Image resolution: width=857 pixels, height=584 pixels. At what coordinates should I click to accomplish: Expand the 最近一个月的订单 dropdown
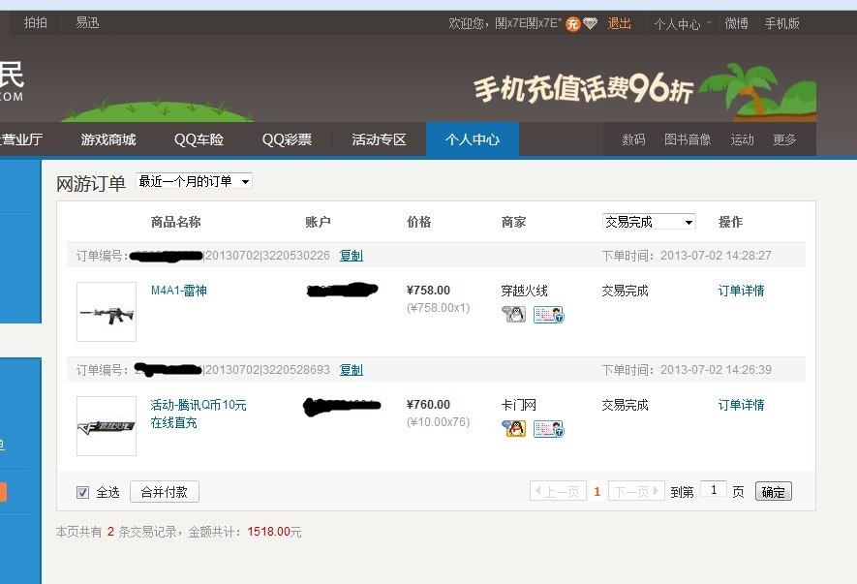194,181
